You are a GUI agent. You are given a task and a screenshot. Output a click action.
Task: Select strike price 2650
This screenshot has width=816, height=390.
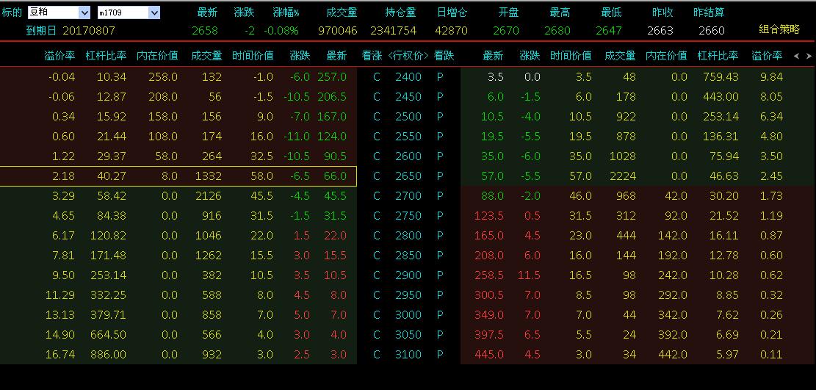[x=408, y=176]
